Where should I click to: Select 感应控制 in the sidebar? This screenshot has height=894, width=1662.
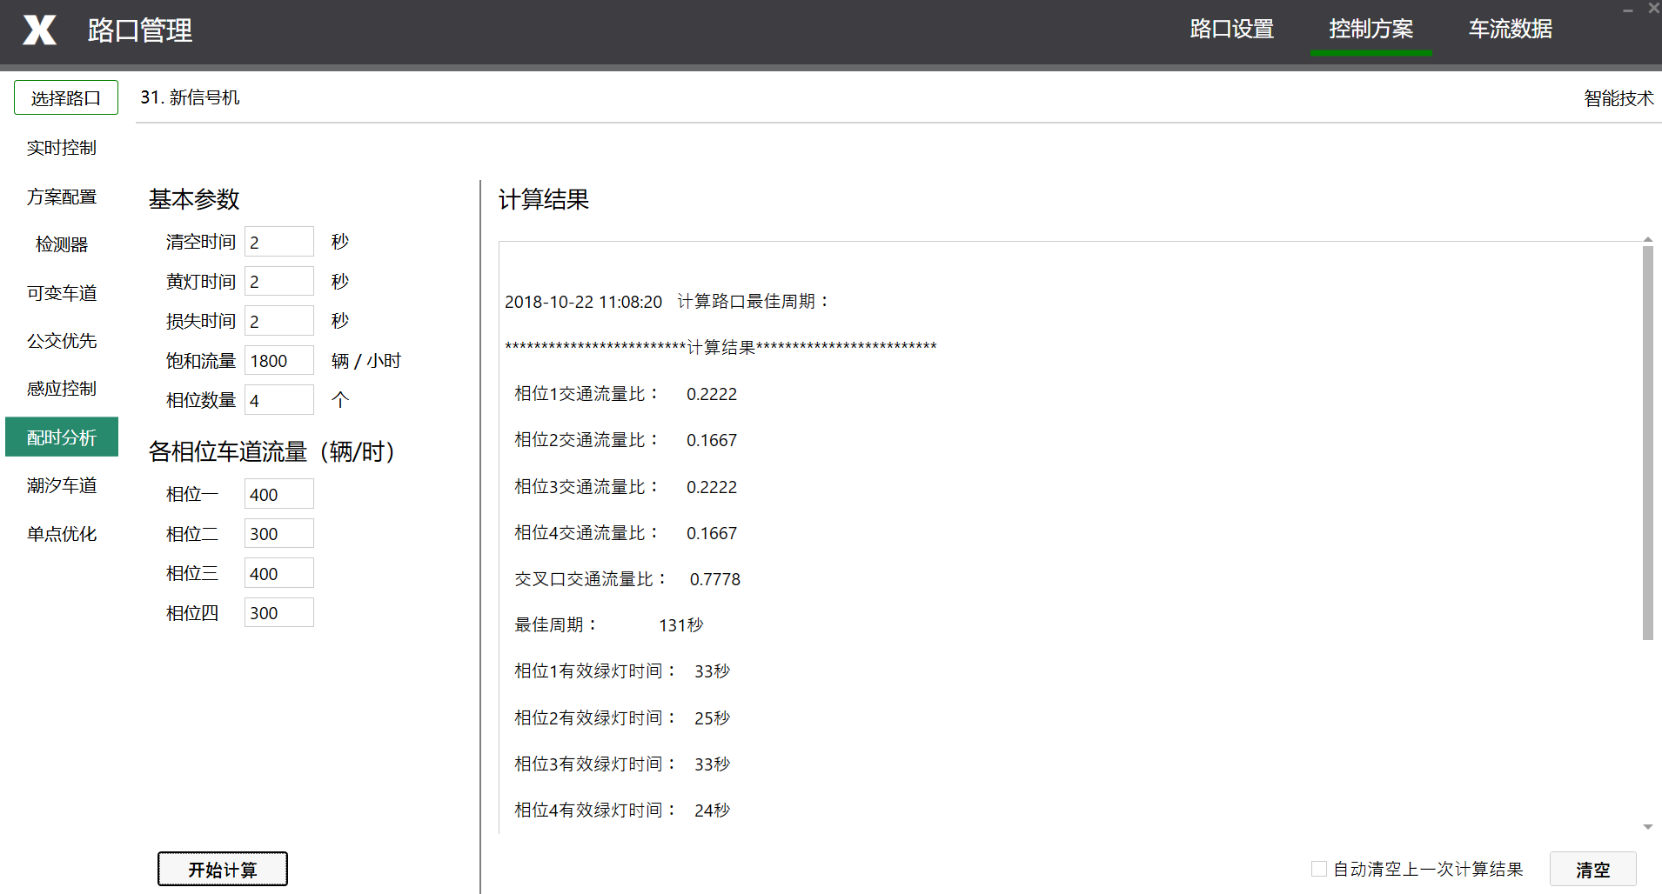(62, 389)
